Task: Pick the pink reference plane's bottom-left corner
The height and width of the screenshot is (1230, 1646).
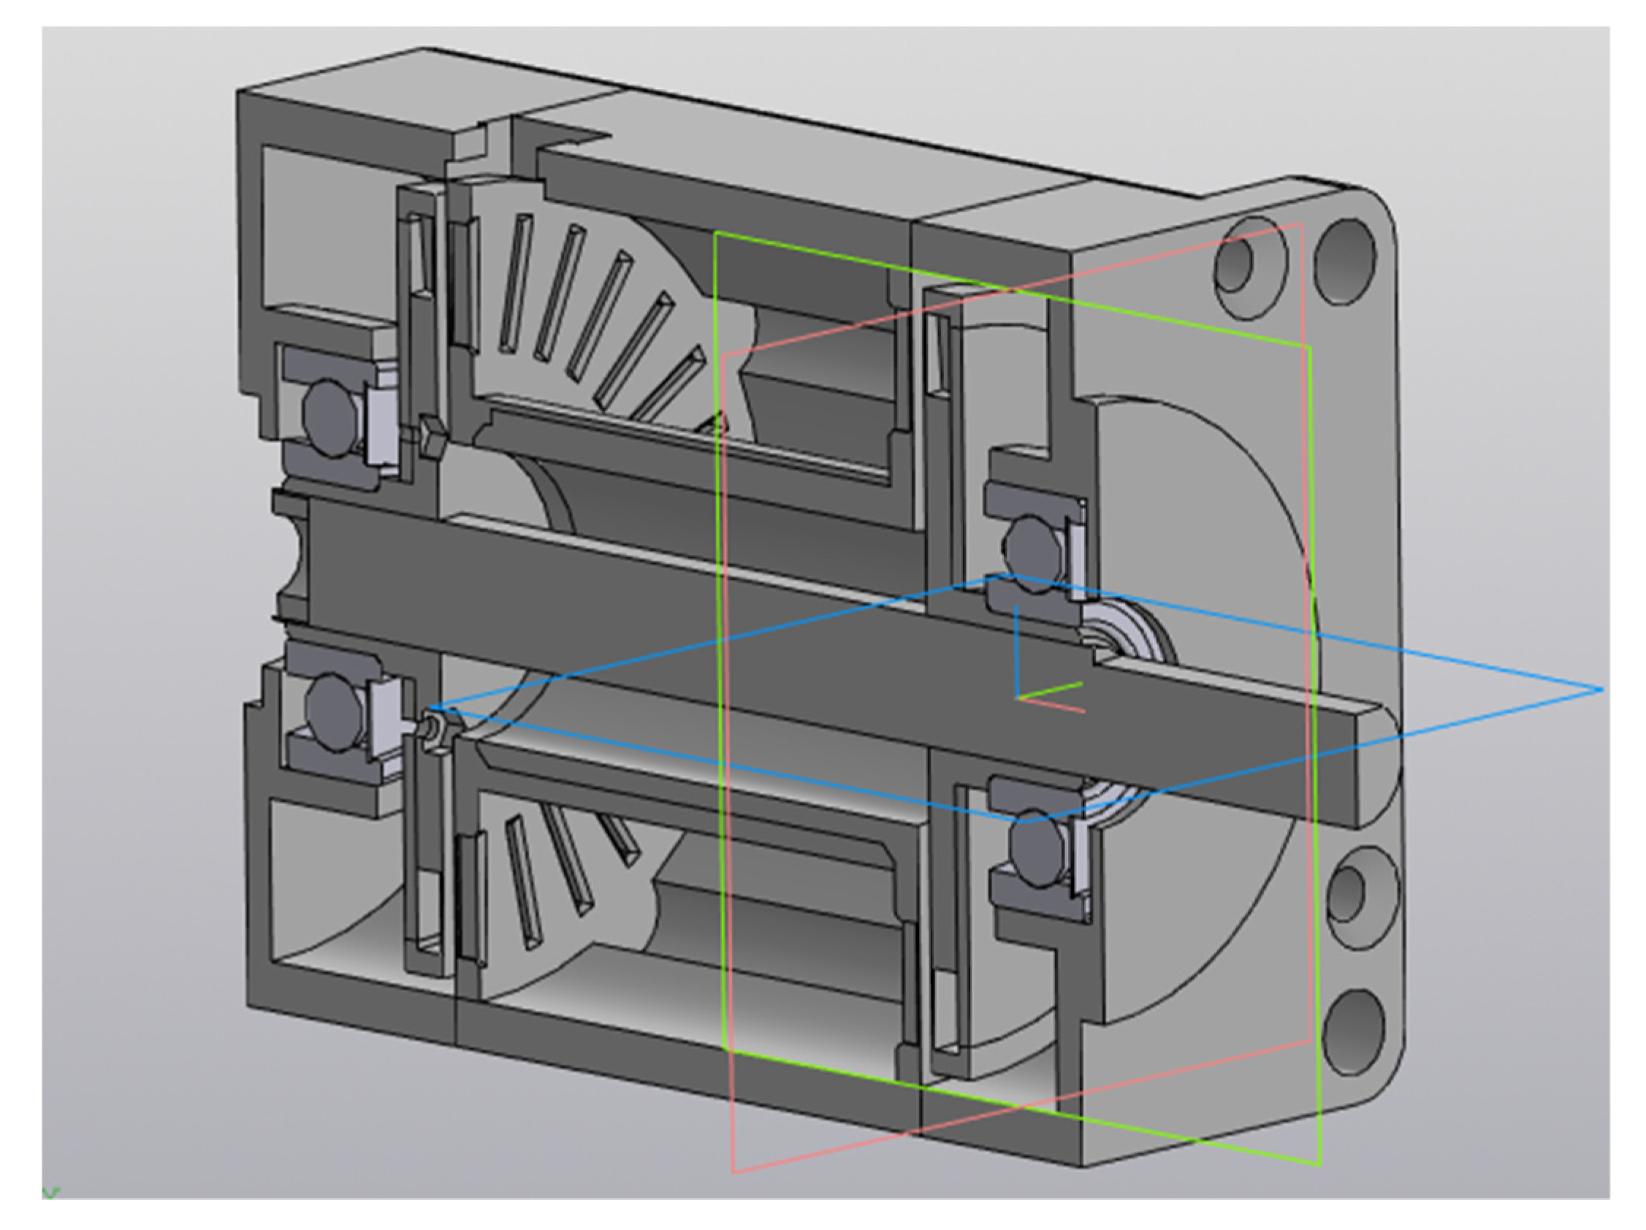Action: (734, 1173)
